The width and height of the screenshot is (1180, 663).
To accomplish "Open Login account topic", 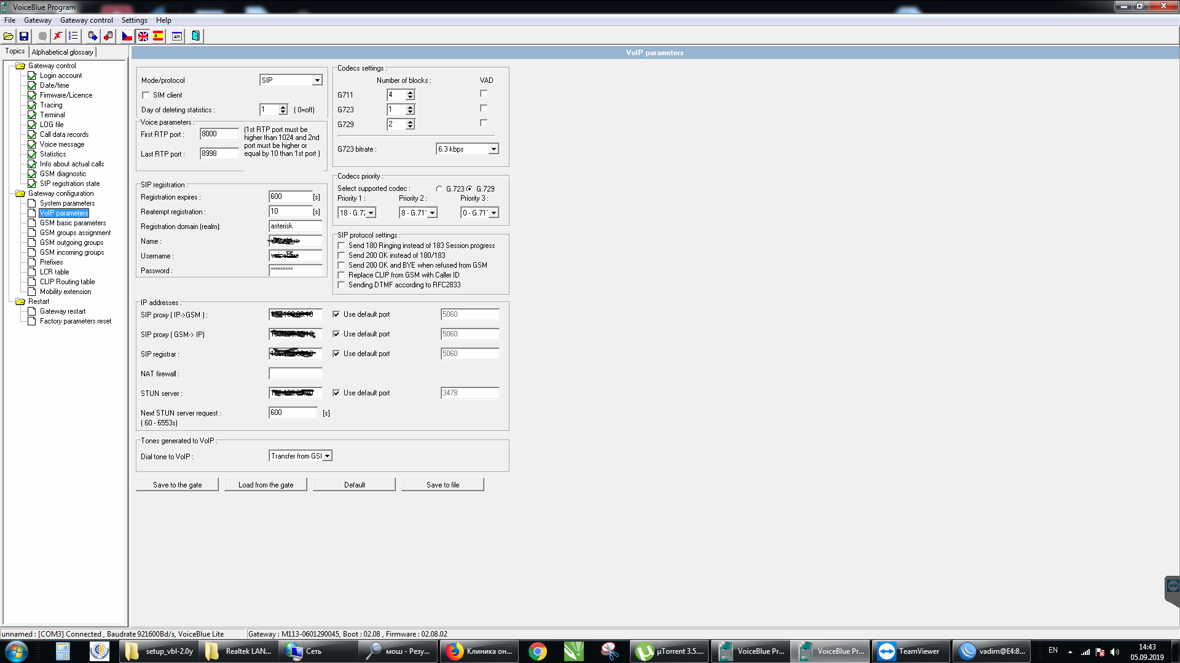I will [61, 76].
